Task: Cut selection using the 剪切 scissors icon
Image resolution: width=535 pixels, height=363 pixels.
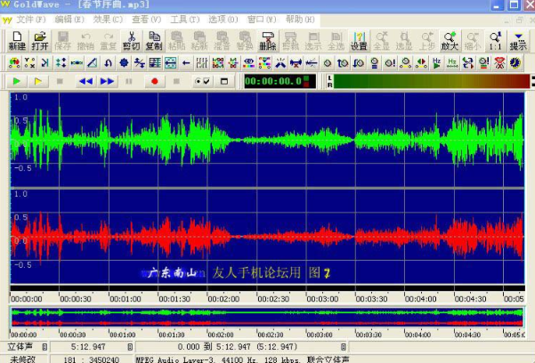Action: 131,40
